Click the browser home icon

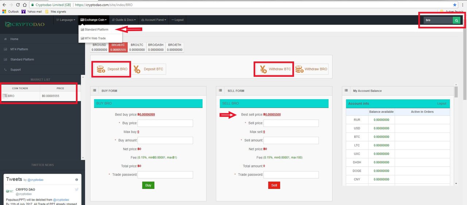tap(24, 5)
